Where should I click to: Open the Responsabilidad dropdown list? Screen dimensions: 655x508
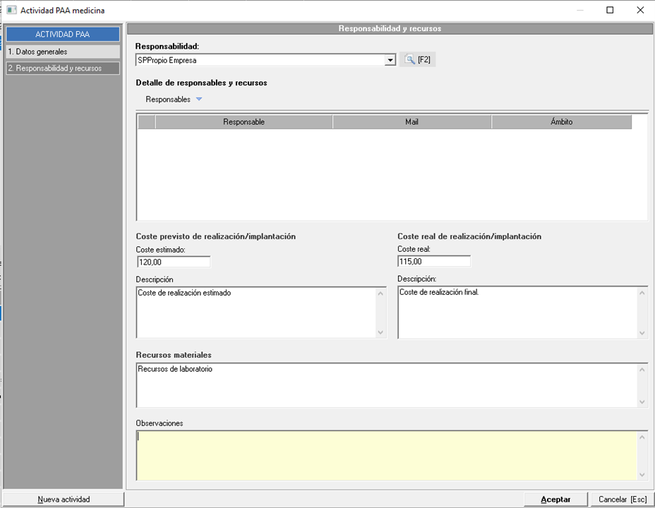coord(390,61)
